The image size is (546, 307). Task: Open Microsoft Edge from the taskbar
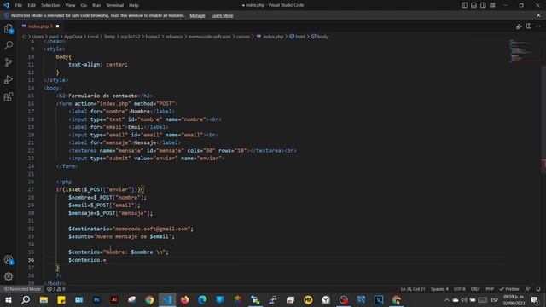coord(202,299)
